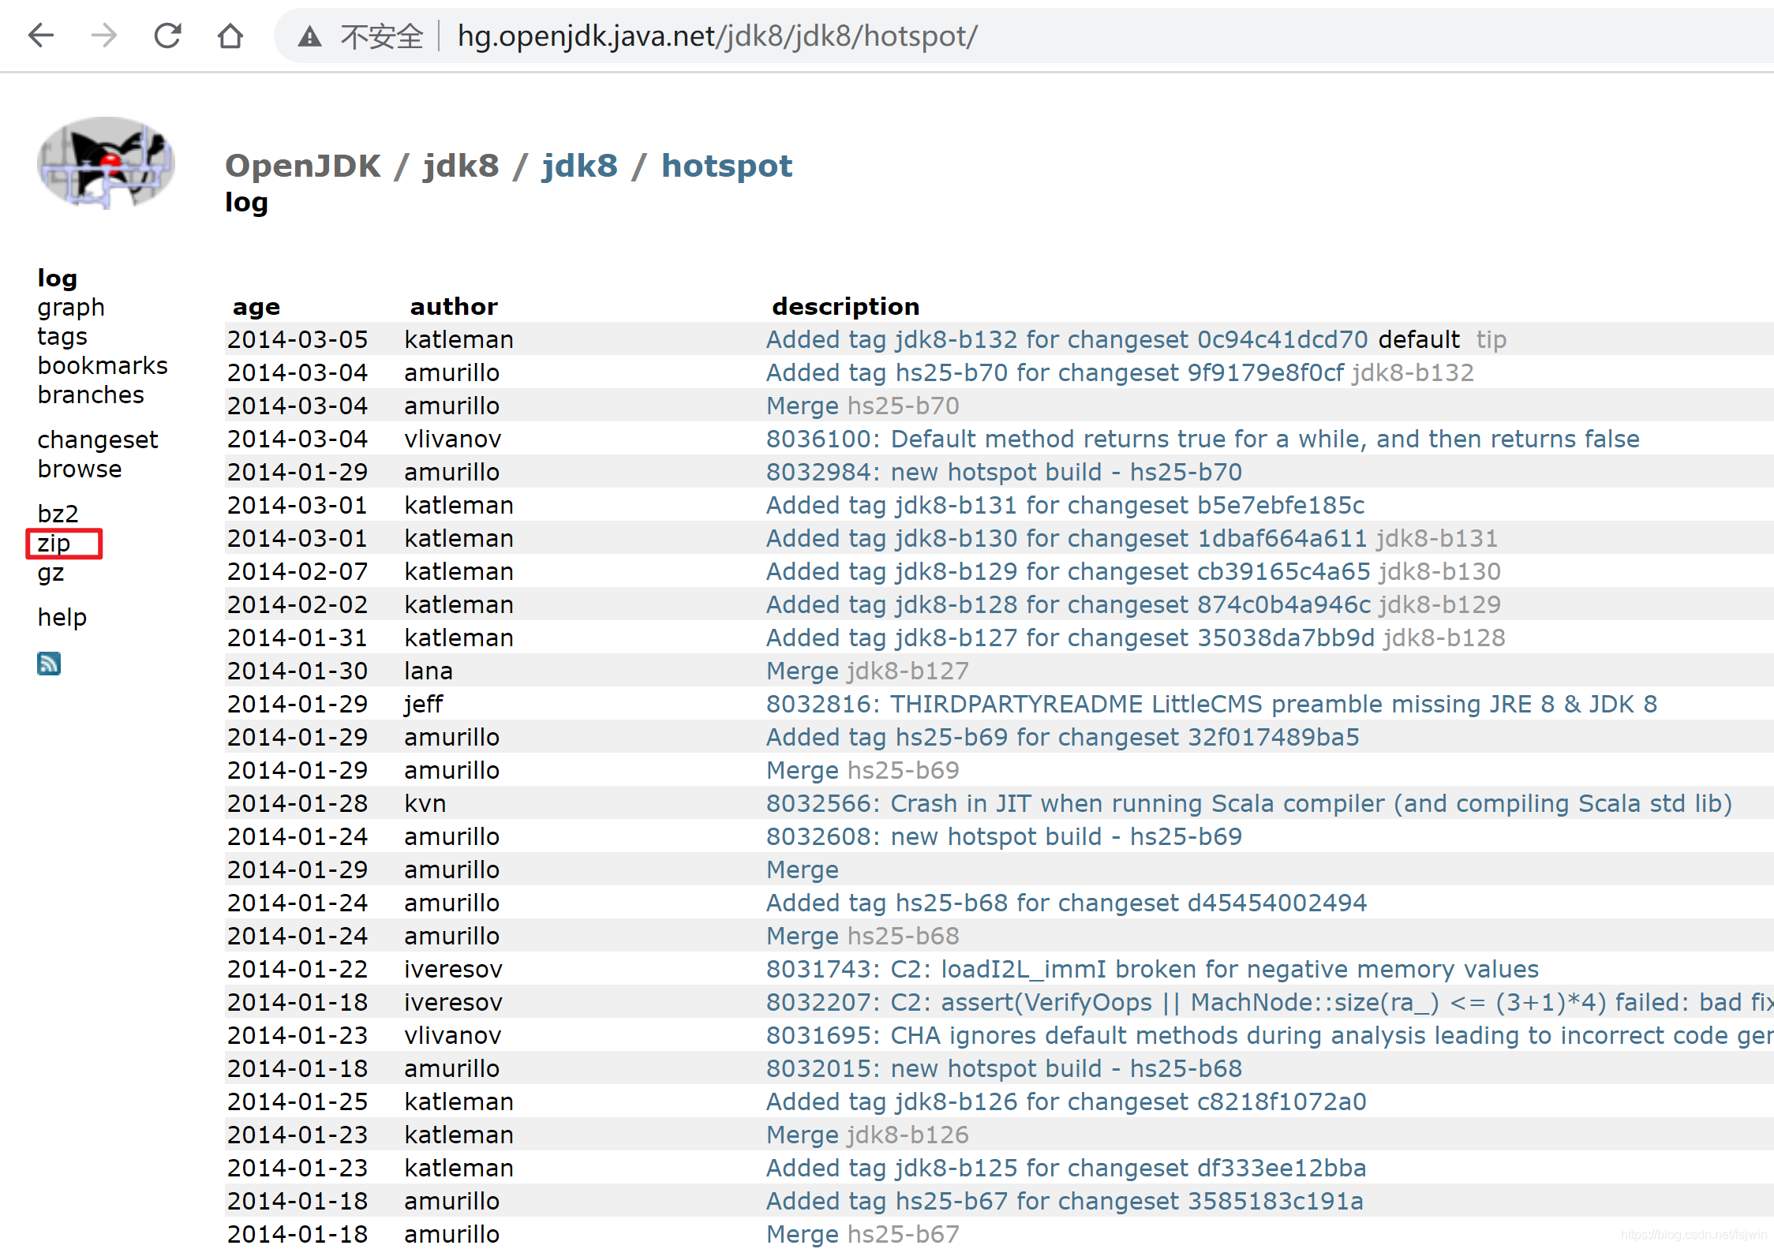This screenshot has height=1249, width=1774.
Task: Open the 'Merge hs25-b70' commit
Action: coord(803,406)
